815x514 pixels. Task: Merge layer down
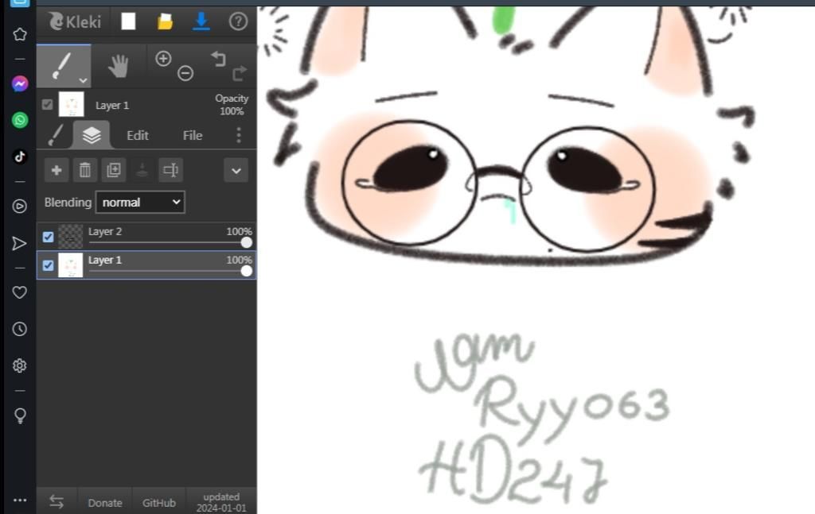tap(142, 170)
